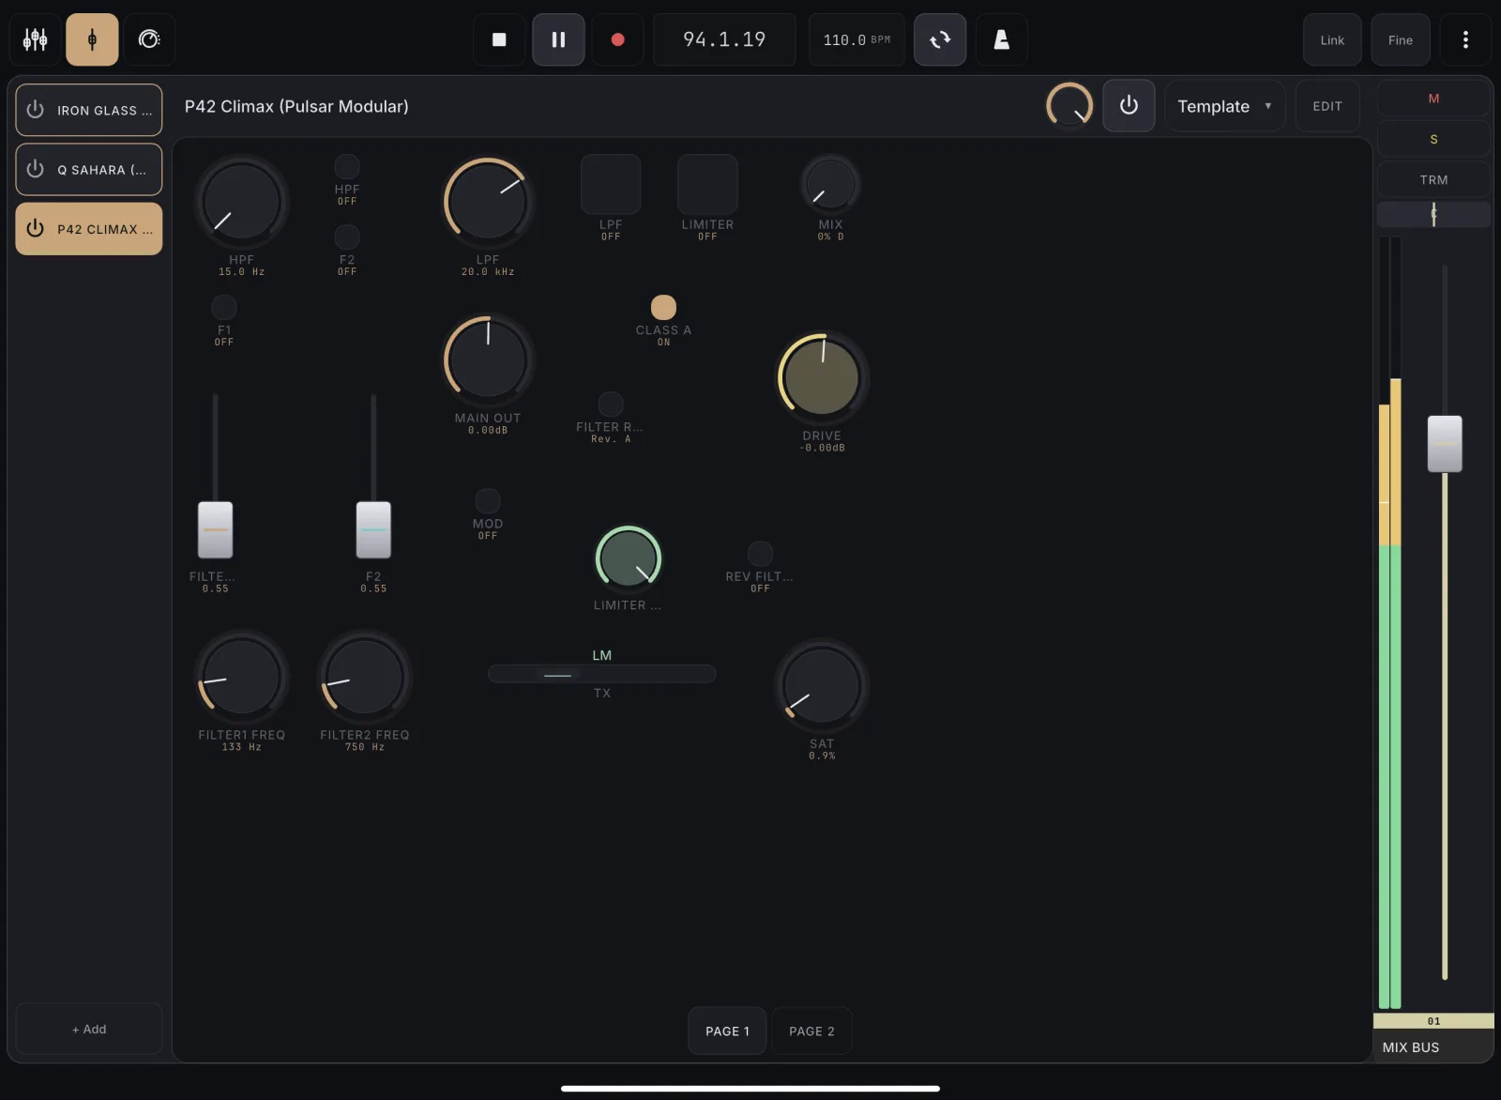Image resolution: width=1501 pixels, height=1100 pixels.
Task: Enable the metronome icon
Action: pos(1001,39)
